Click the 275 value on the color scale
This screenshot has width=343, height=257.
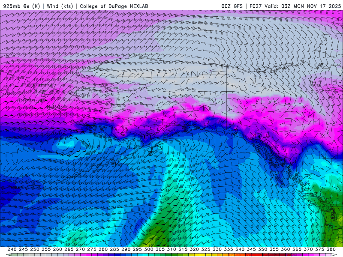pos(91,249)
